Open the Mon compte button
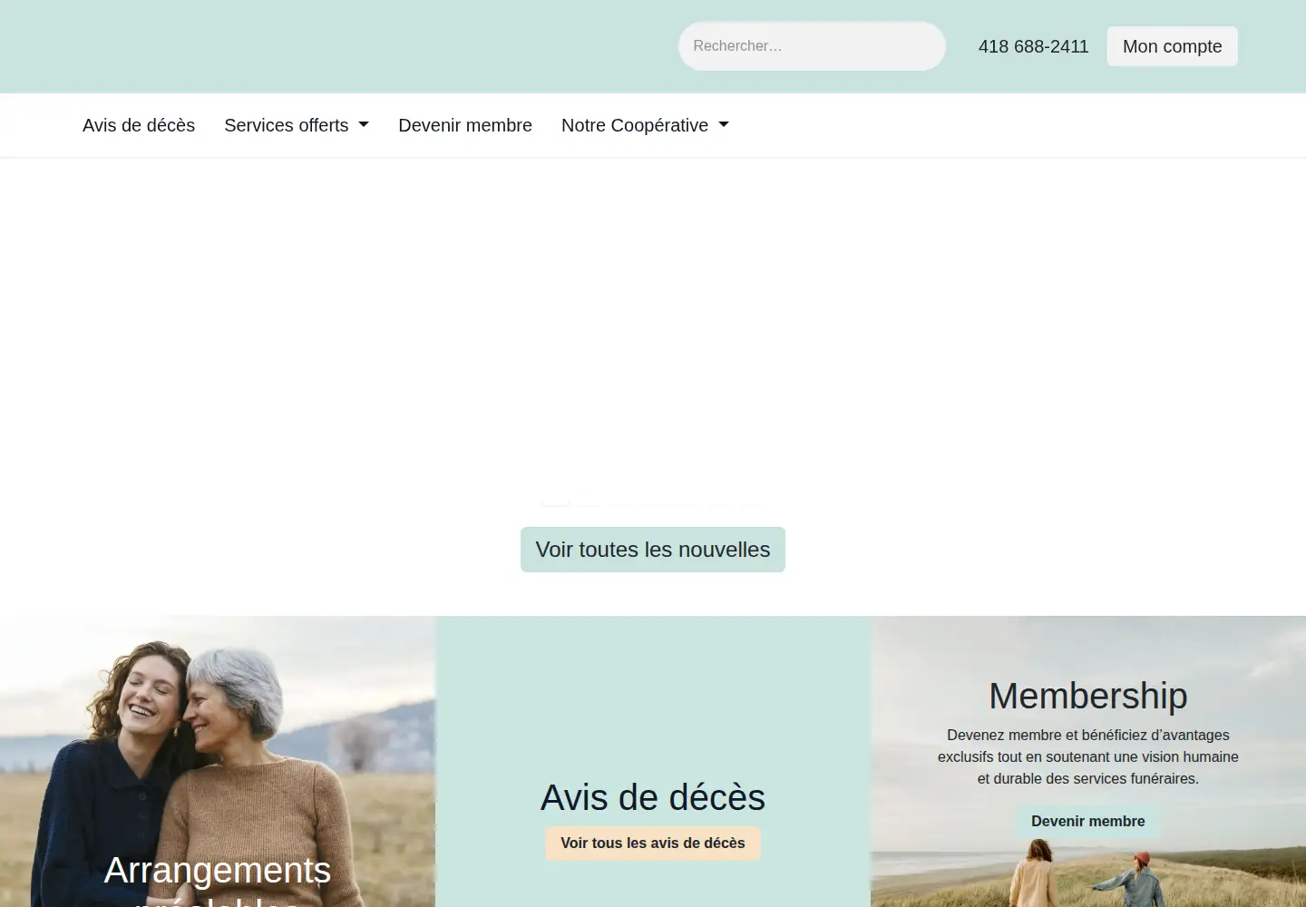This screenshot has height=907, width=1306. pos(1172,46)
